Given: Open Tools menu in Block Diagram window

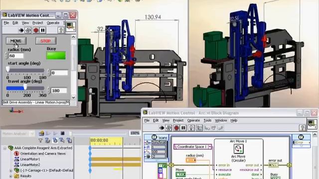Looking at the screenshot, I should (207, 120).
